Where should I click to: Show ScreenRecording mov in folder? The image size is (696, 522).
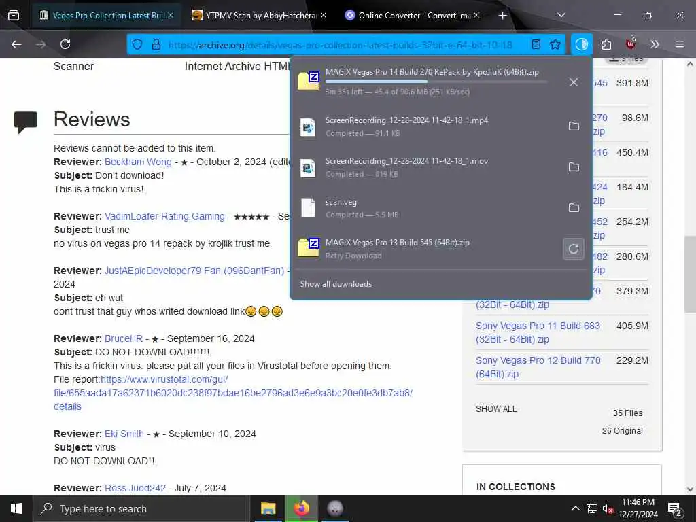574,167
